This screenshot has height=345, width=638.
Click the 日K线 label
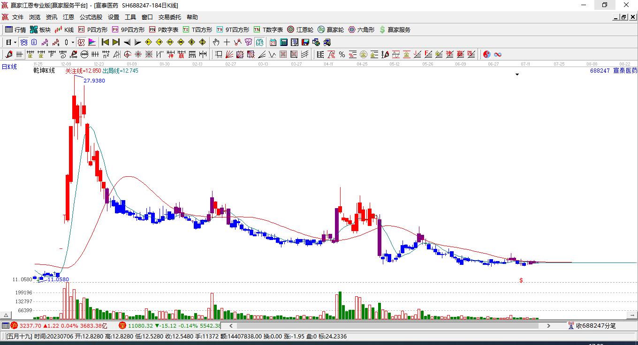pos(9,67)
